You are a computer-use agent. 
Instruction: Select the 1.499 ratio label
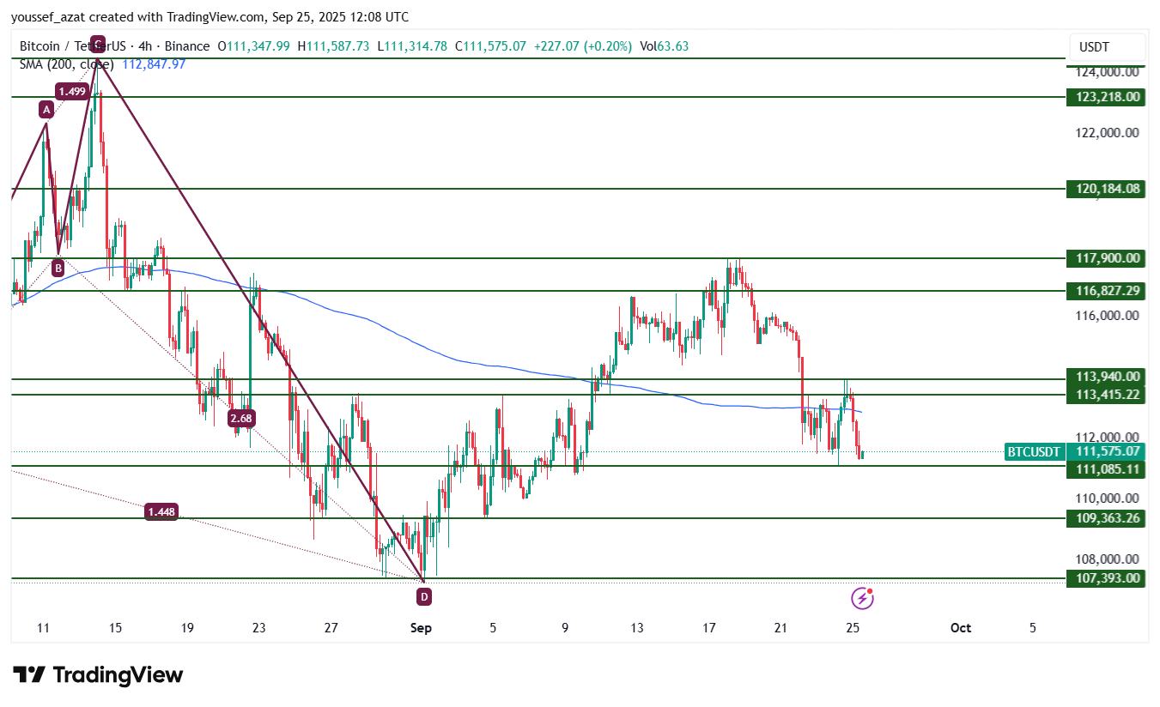tap(71, 91)
